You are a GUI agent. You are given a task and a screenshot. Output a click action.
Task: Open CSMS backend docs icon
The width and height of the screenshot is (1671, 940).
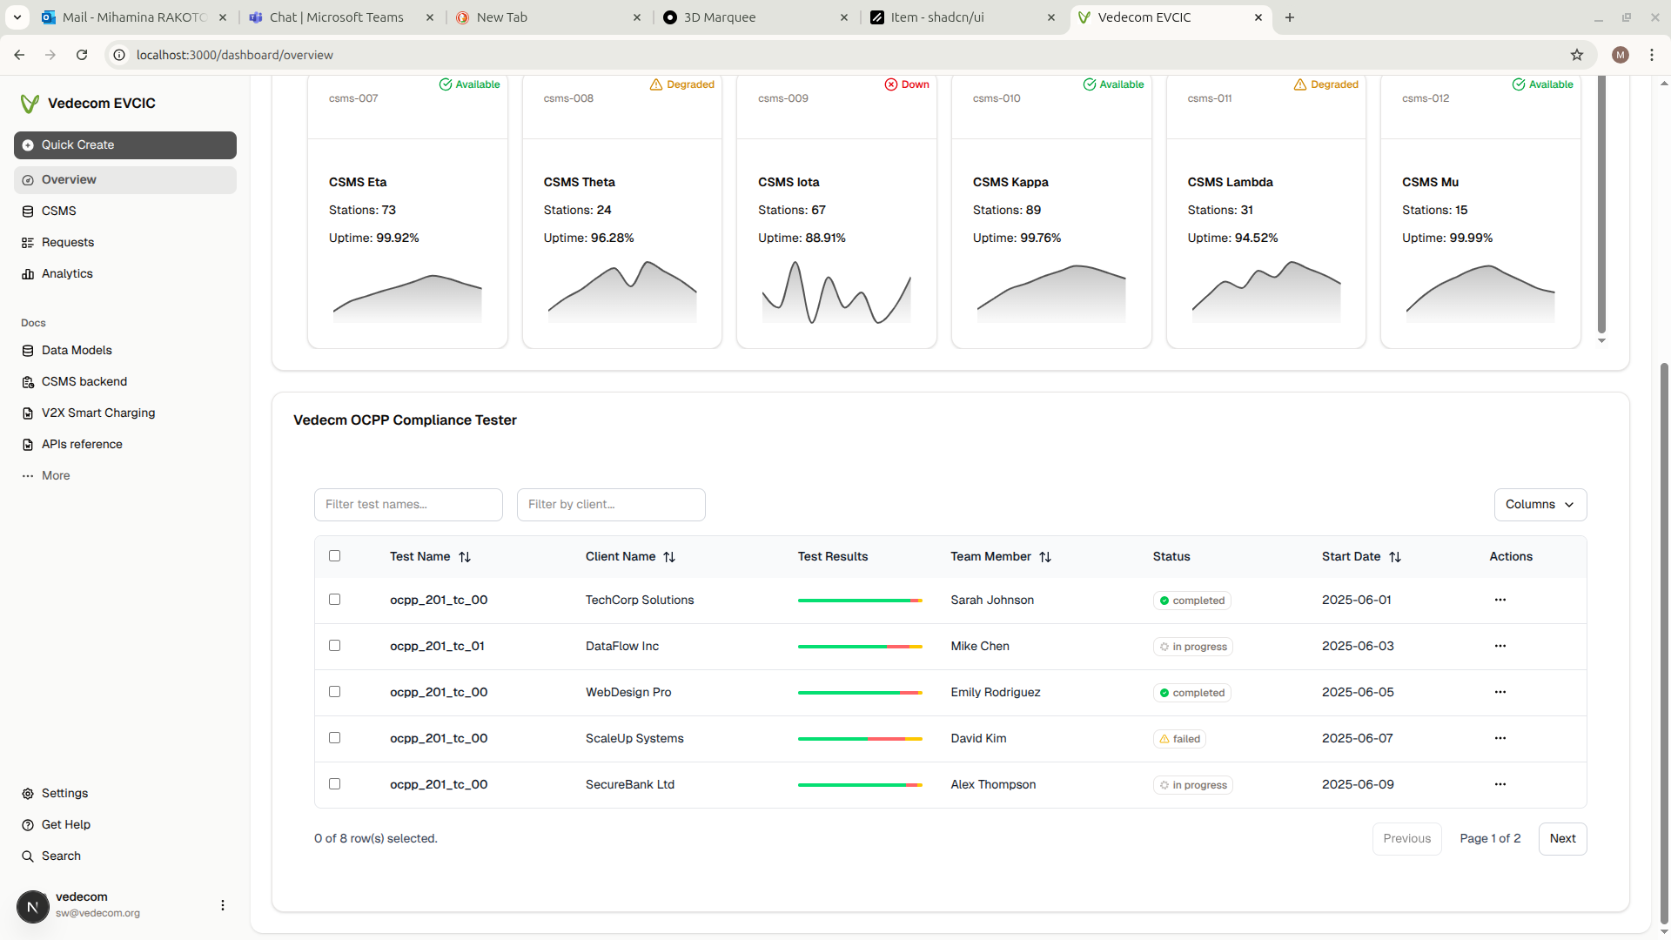28,382
